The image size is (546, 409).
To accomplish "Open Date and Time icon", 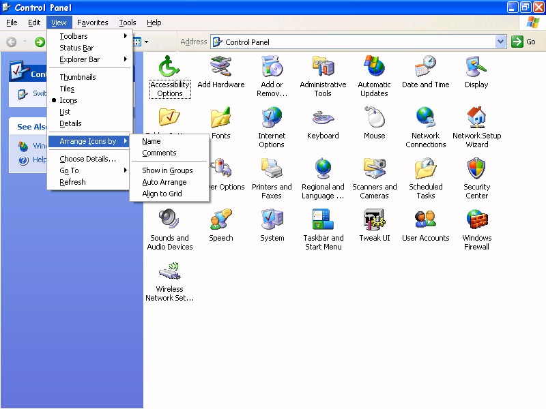I will [x=425, y=72].
